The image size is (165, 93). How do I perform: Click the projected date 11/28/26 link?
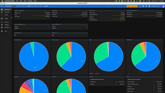pos(46,6)
